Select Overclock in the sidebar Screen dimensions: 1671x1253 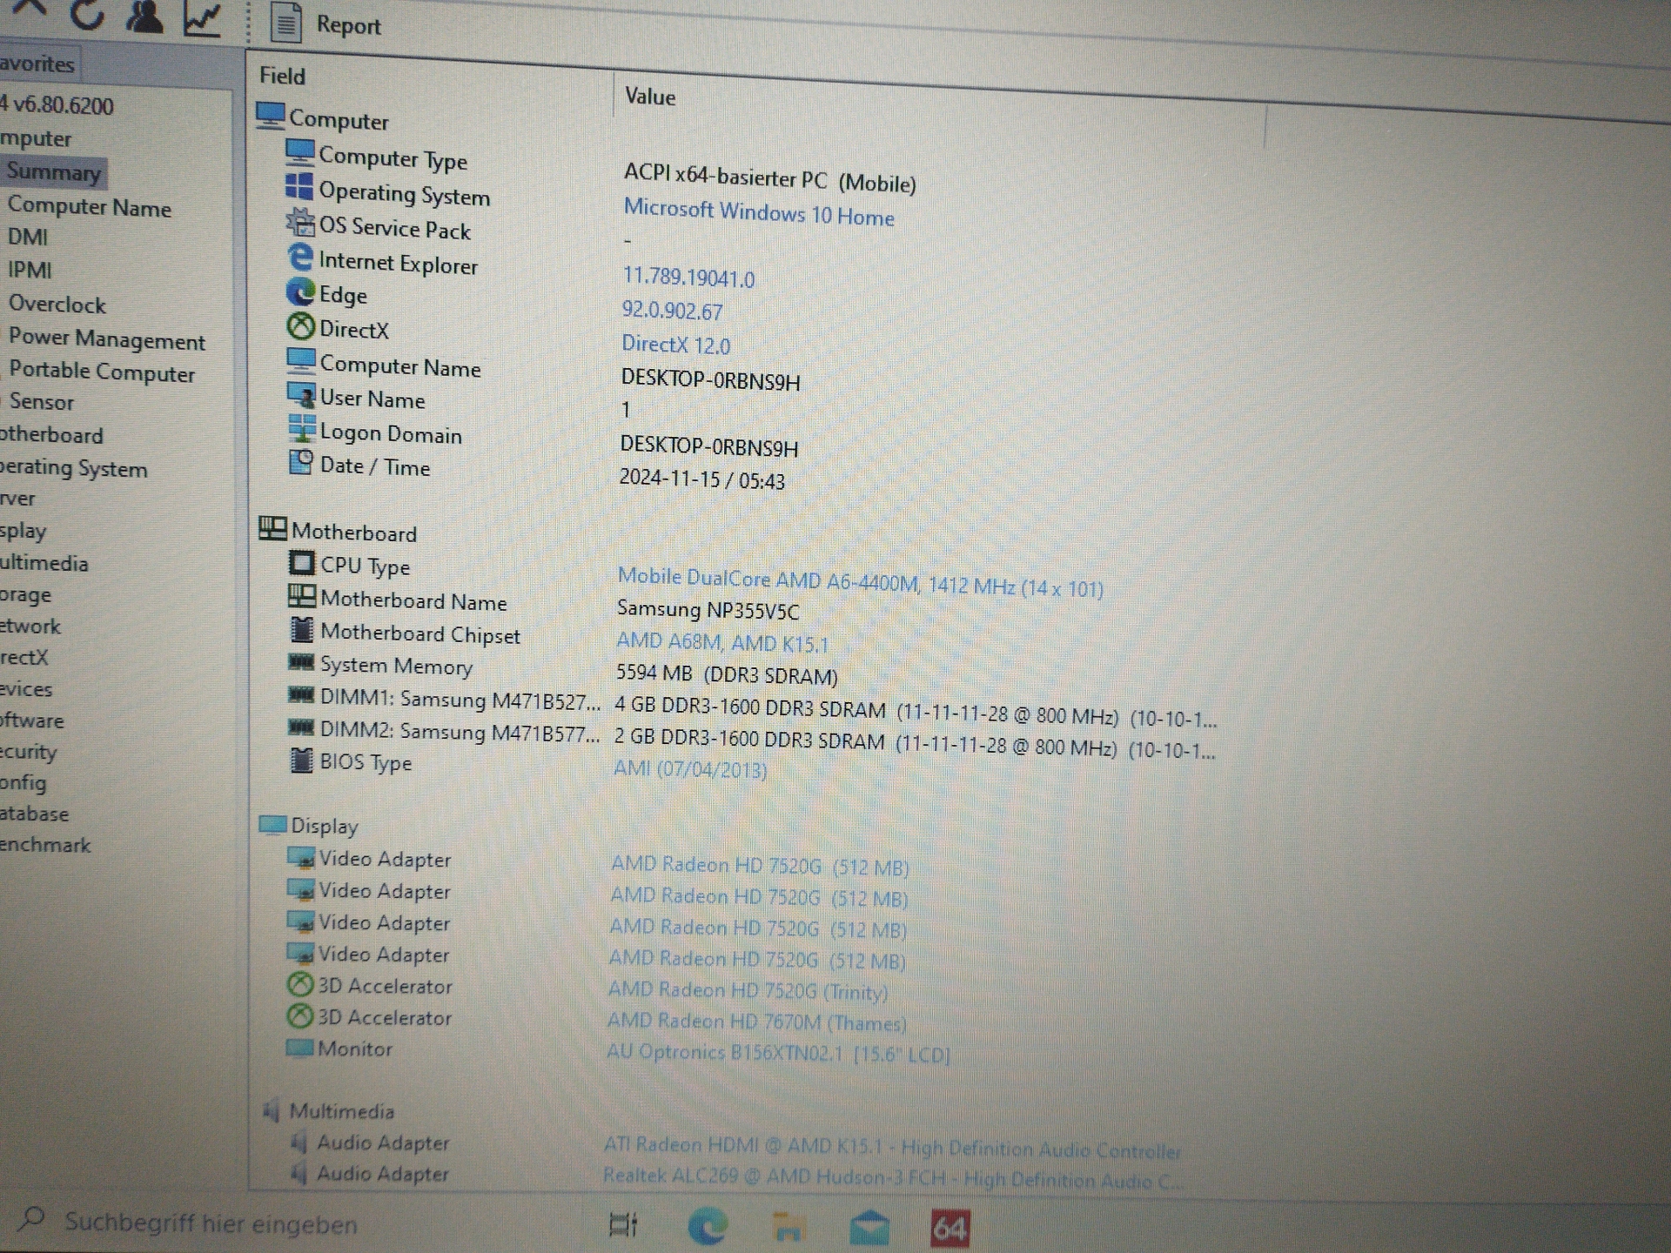[57, 305]
